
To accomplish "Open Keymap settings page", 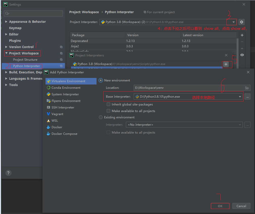I will (x=15, y=28).
